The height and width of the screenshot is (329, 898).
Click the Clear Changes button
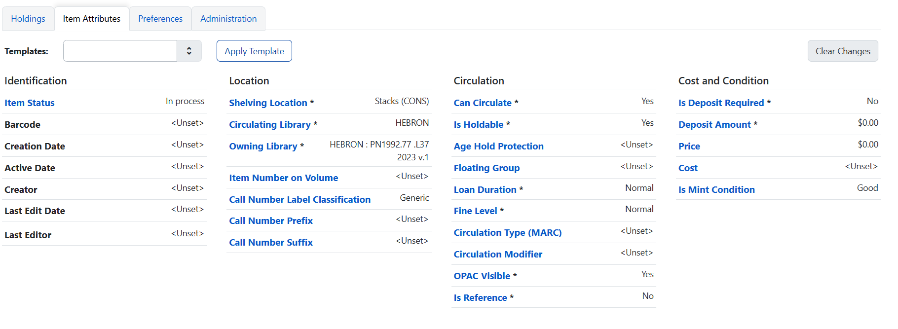(x=842, y=51)
